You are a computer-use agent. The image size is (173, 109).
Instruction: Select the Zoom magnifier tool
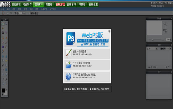pos(6,84)
